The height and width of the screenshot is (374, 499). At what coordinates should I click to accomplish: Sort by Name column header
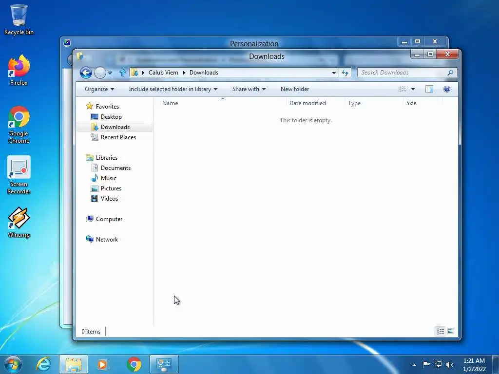pyautogui.click(x=170, y=103)
